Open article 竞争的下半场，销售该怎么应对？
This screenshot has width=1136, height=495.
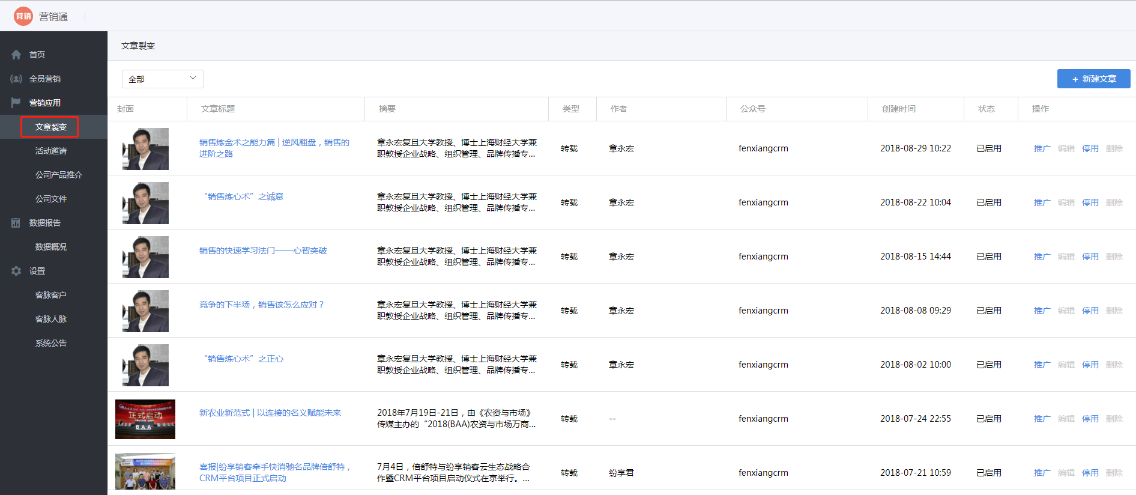pos(262,305)
